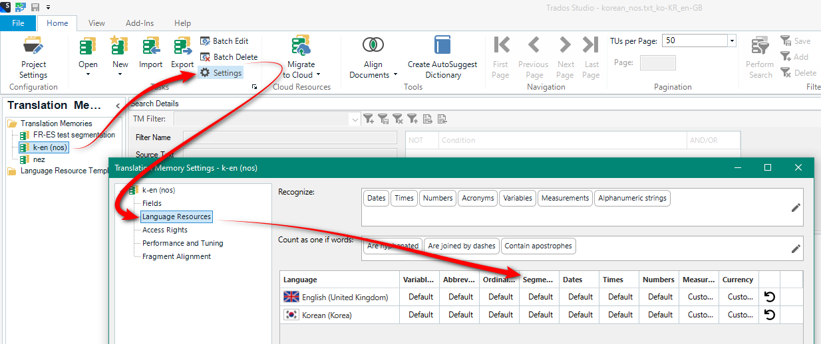This screenshot has width=821, height=344.
Task: Expand the Open button dropdown arrow
Action: pyautogui.click(x=88, y=74)
